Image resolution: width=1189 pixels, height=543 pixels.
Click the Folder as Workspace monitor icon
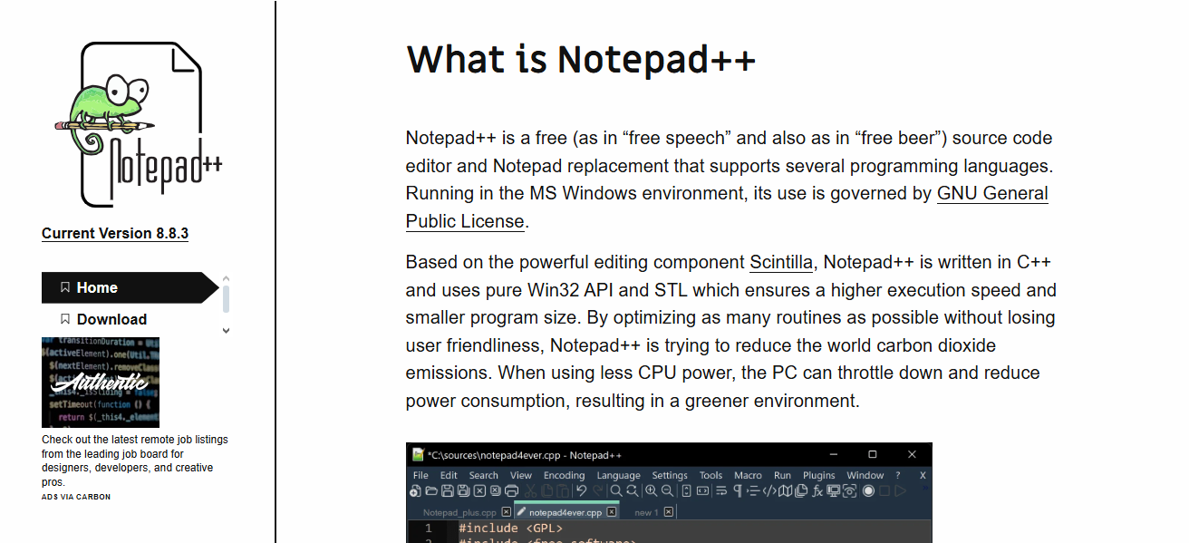[x=833, y=490]
